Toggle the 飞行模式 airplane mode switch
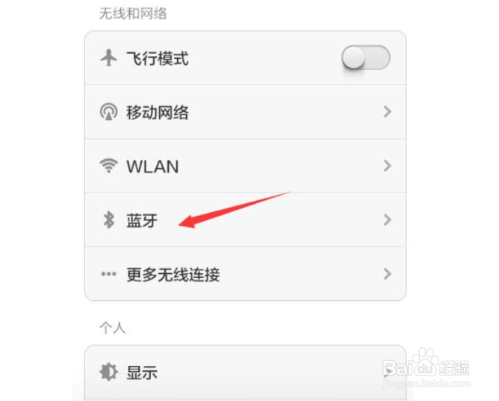 pyautogui.click(x=366, y=57)
